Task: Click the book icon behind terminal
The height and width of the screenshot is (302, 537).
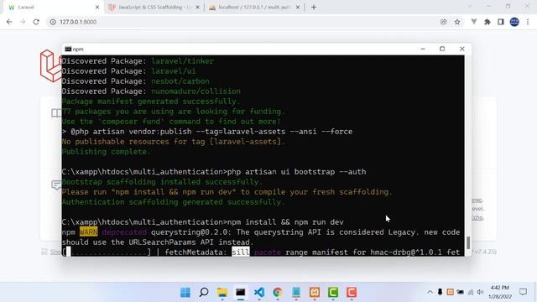Action: click(56, 113)
